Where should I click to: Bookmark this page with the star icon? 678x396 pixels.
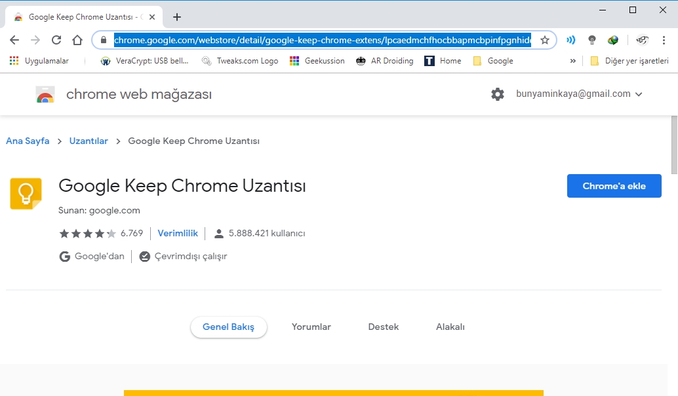click(x=544, y=40)
